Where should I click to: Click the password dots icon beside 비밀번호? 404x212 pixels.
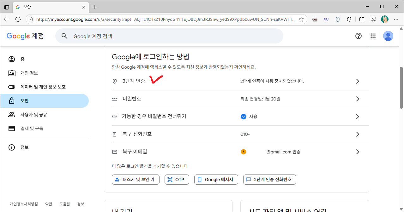click(115, 99)
